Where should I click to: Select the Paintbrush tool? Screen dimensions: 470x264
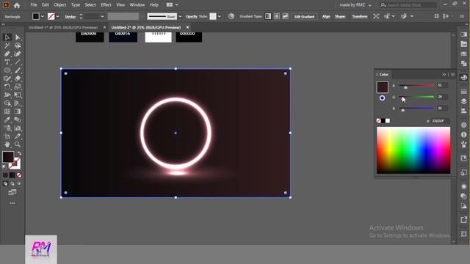(x=18, y=70)
